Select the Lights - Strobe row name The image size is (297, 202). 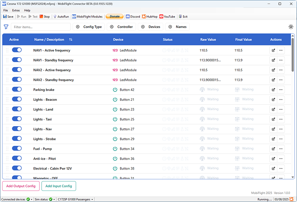(45, 139)
